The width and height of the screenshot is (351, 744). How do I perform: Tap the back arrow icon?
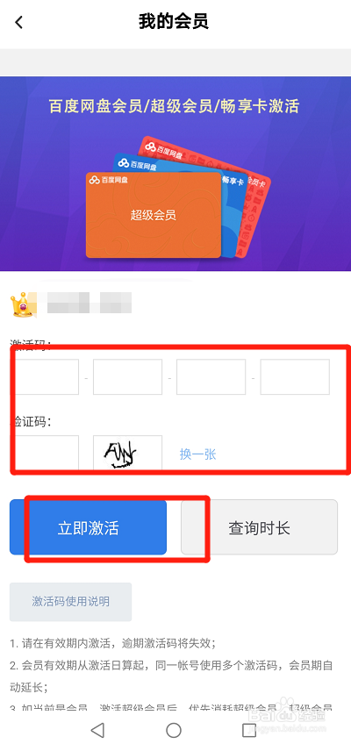pyautogui.click(x=19, y=22)
